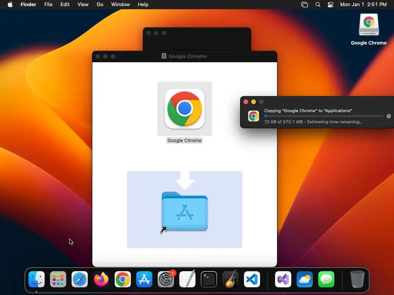
Task: Click the Chrome icon in the copy dialog
Action: 254,116
